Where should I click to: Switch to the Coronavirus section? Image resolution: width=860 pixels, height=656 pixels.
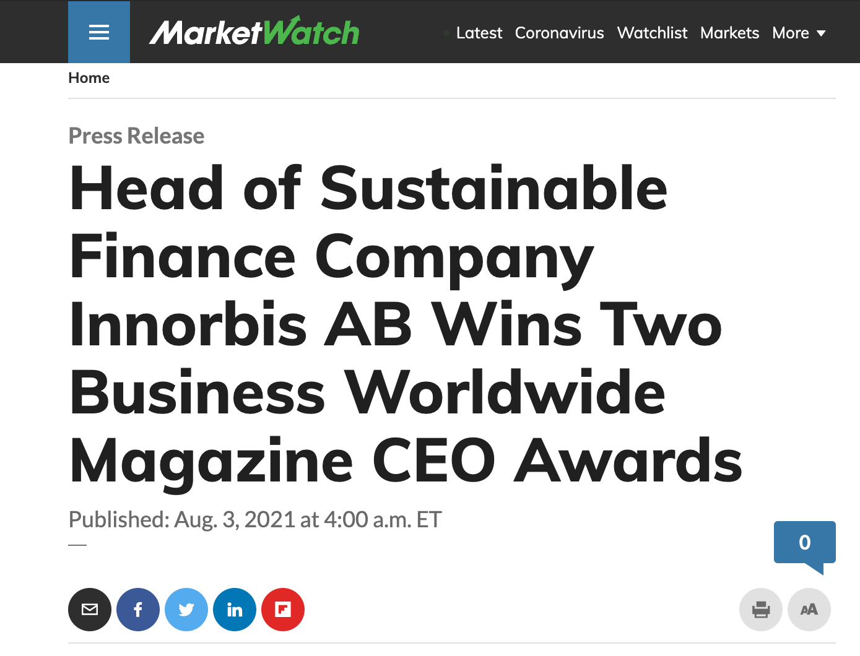559,33
